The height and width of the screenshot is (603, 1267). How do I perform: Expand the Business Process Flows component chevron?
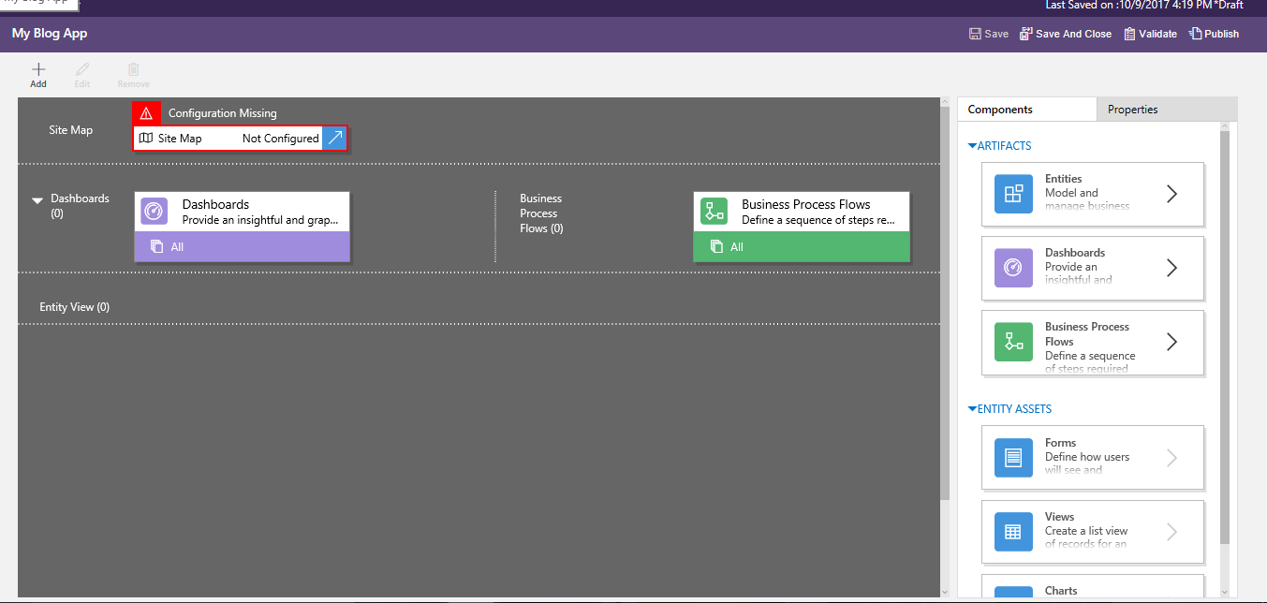pyautogui.click(x=1171, y=343)
